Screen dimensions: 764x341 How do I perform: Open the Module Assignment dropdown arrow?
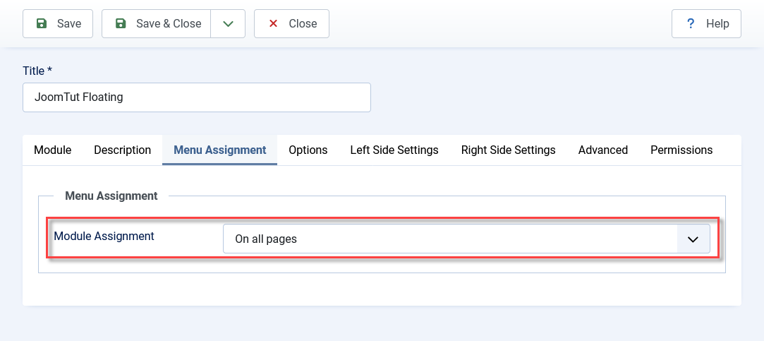coord(693,239)
